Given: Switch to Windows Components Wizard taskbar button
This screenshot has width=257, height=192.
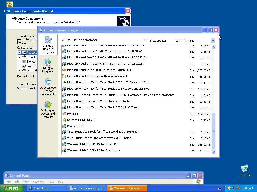Looking at the screenshot, I should (x=127, y=188).
